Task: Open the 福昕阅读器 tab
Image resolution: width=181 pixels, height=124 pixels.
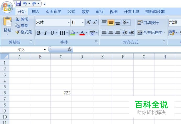Action: 155,11
